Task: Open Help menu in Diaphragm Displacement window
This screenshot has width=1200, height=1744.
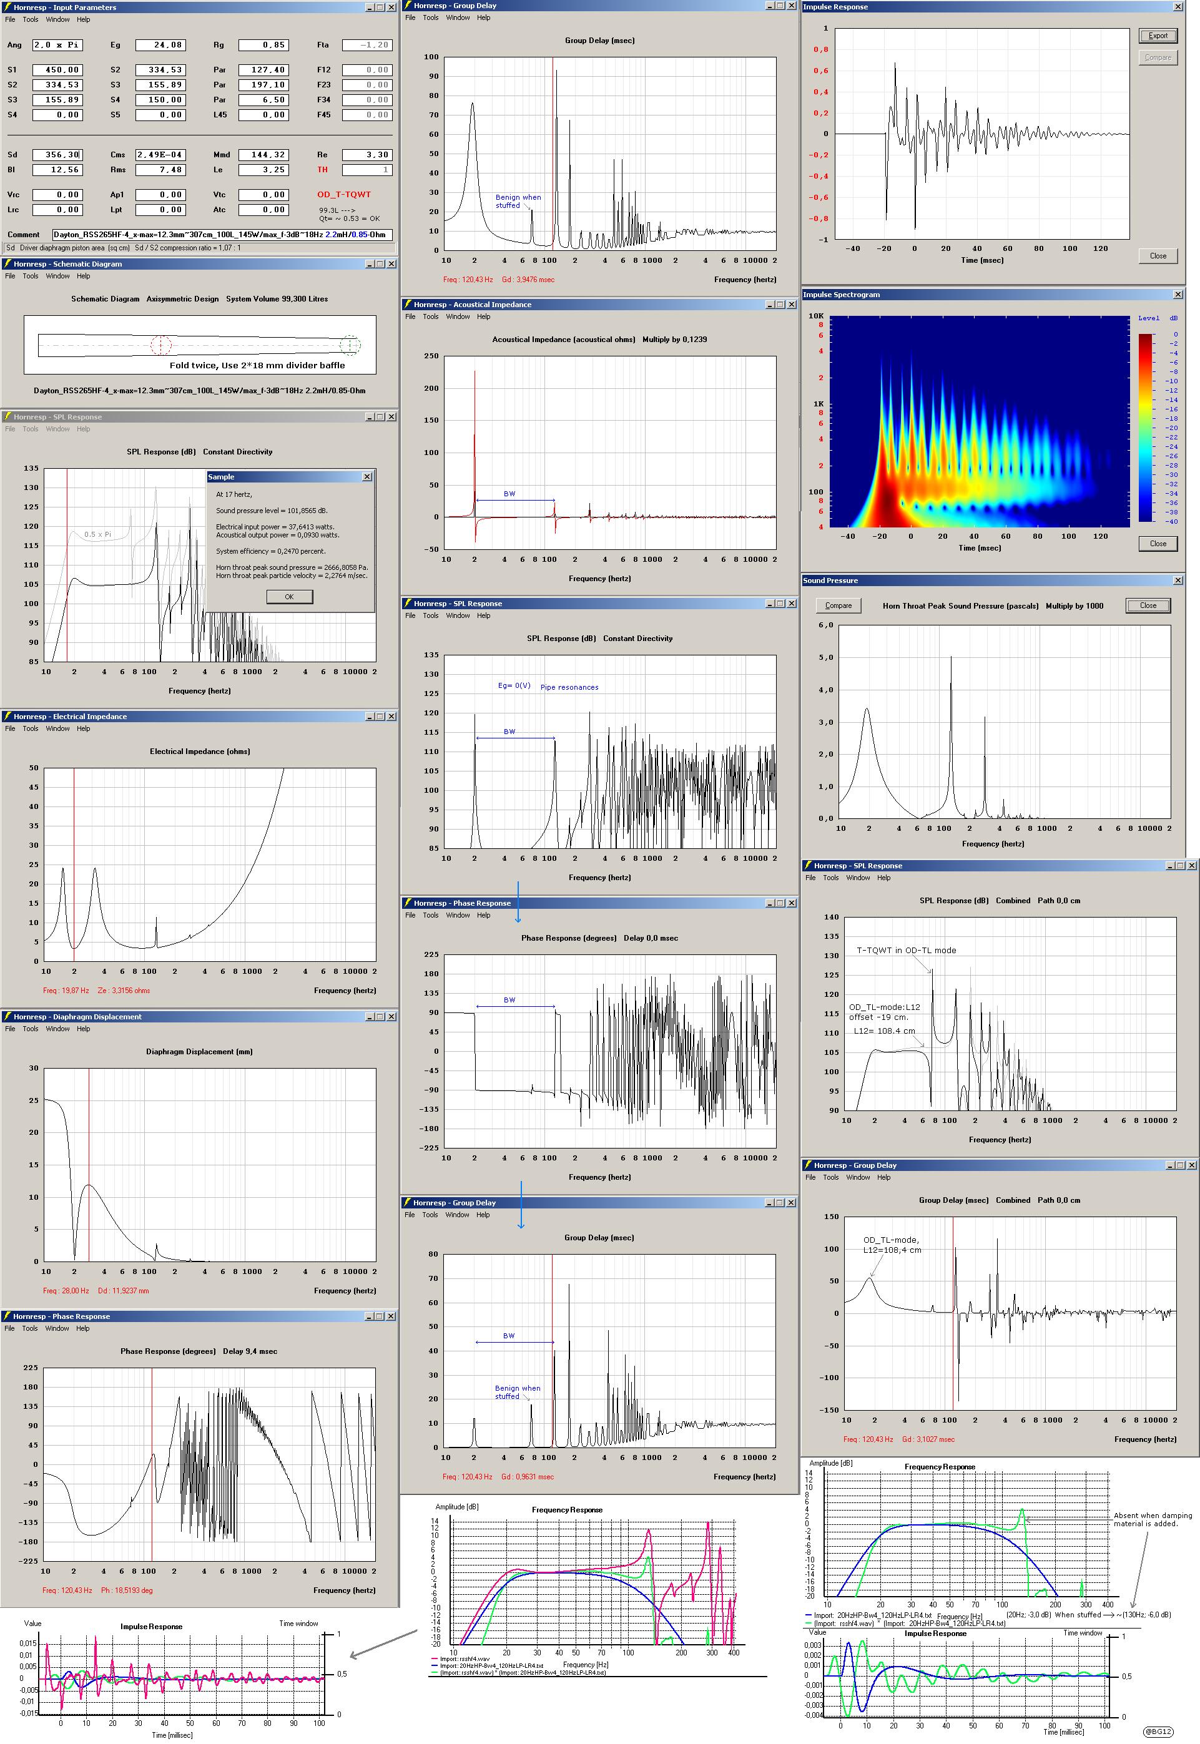Action: (x=84, y=1028)
